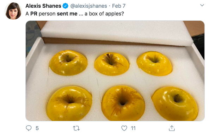The width and height of the screenshot is (209, 135).
Task: Click the Alexis Shanes display name
Action: [43, 6]
